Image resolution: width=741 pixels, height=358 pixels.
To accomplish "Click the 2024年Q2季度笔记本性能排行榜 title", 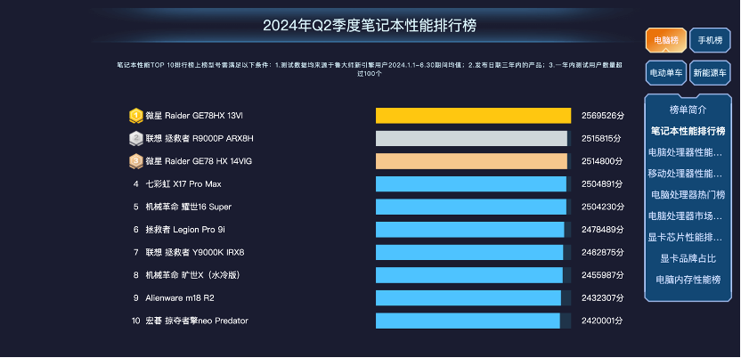I will (x=370, y=26).
